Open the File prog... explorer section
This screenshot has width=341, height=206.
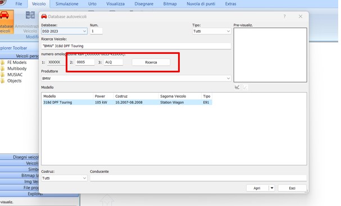(x=20, y=187)
